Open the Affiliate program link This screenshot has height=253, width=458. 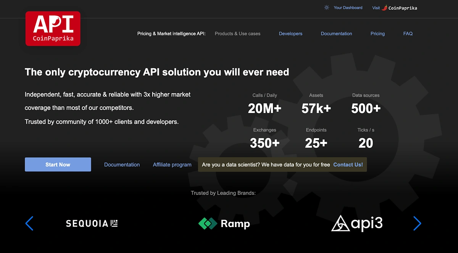pos(172,165)
